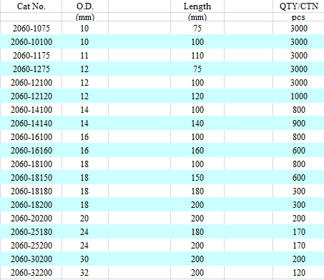Click O.D. value 12 in row 2060-12120
This screenshot has width=324, height=280.
click(x=84, y=96)
